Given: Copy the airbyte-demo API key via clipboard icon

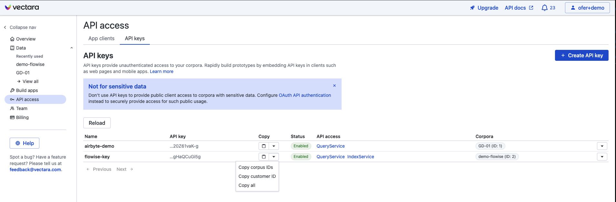Looking at the screenshot, I should pos(263,146).
